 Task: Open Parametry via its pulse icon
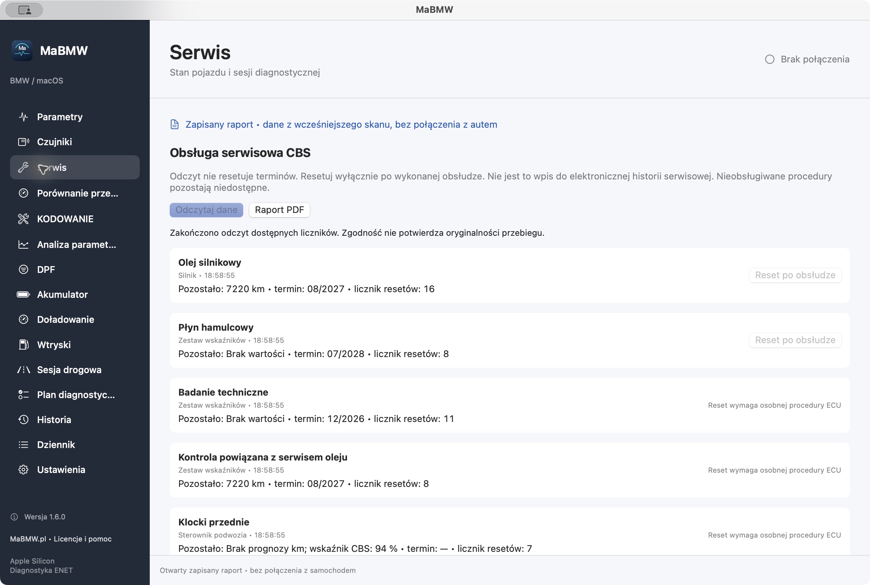click(x=23, y=117)
